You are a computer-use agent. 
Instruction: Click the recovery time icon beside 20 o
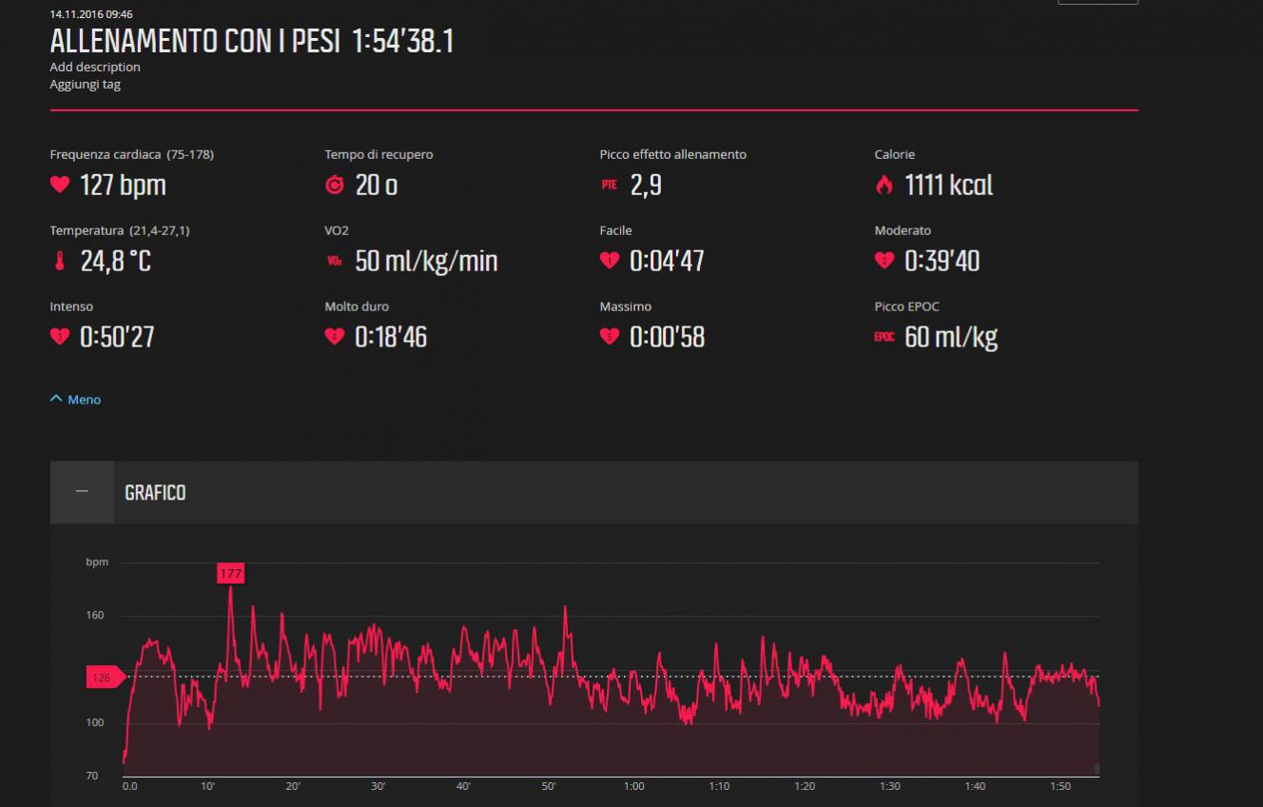click(x=335, y=185)
